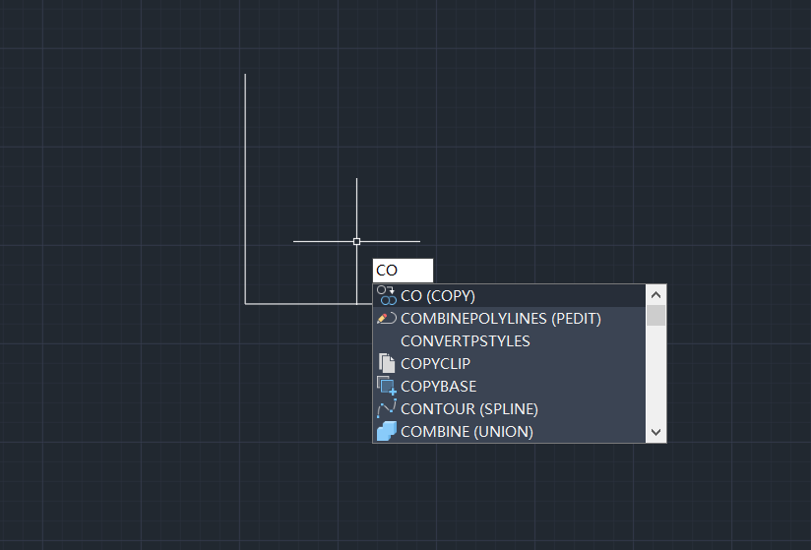Pick the CONVERTPSTYLES command entry
This screenshot has height=550, width=811.
coord(465,340)
